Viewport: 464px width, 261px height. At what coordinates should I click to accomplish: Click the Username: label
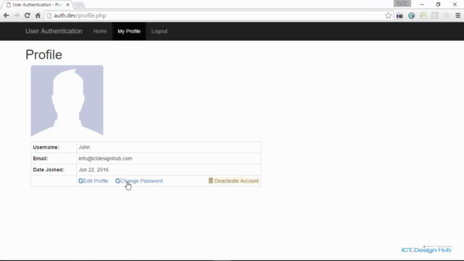(46, 147)
